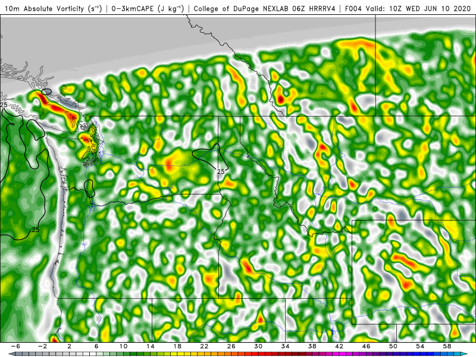Click the "25" contour label over the Pacific off Oregon
The image size is (476, 357).
tap(36, 230)
